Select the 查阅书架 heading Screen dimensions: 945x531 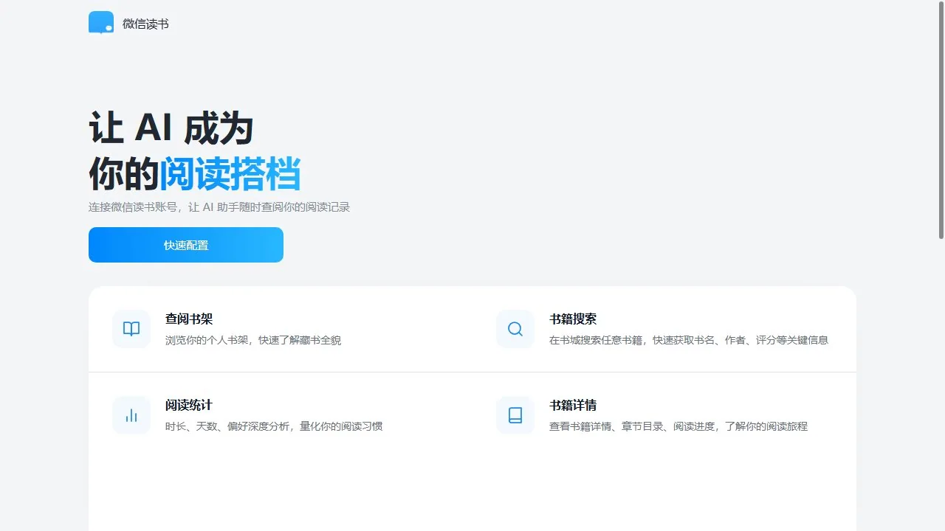point(189,319)
